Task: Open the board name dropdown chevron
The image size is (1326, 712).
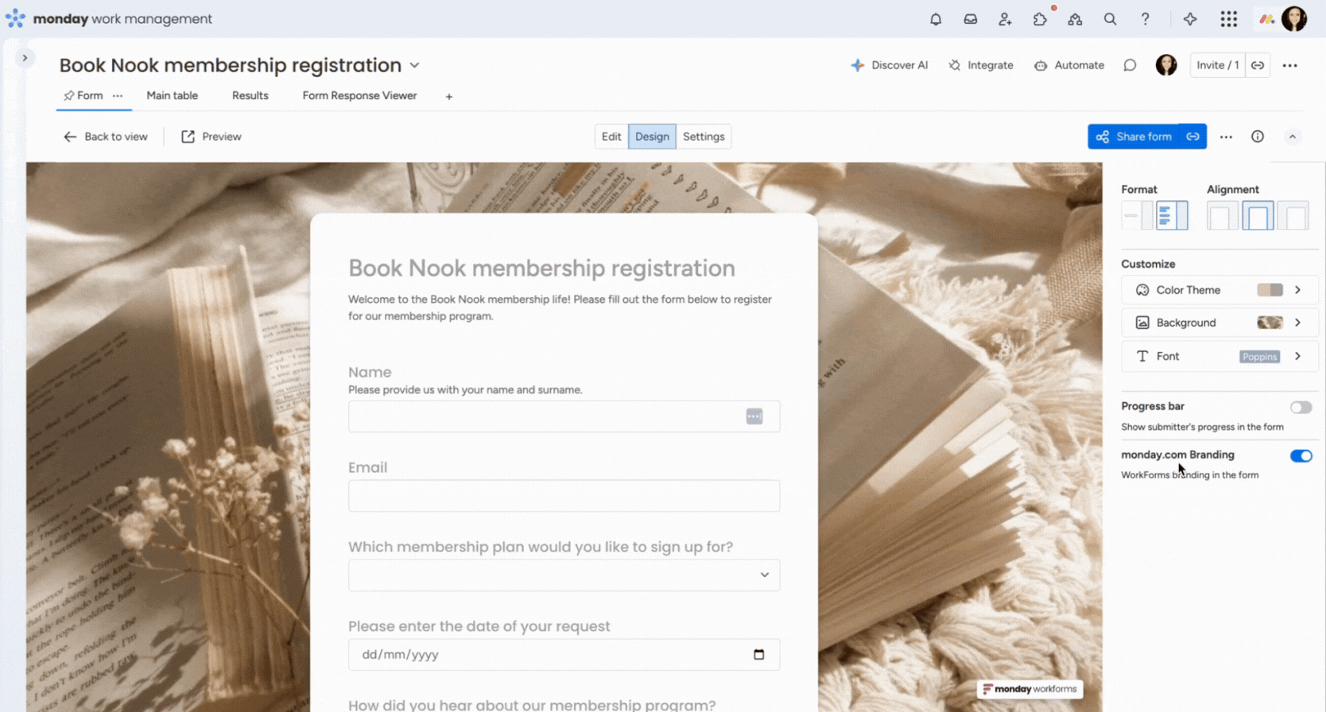Action: point(415,65)
